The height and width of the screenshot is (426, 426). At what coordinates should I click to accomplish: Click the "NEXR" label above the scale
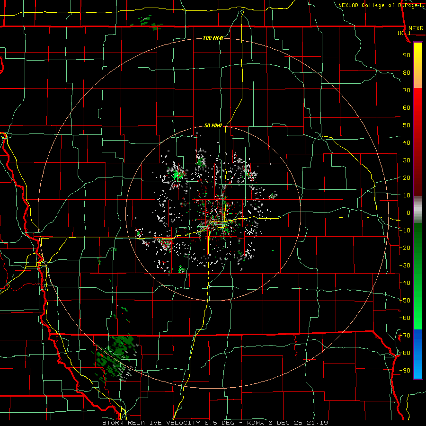coord(416,28)
